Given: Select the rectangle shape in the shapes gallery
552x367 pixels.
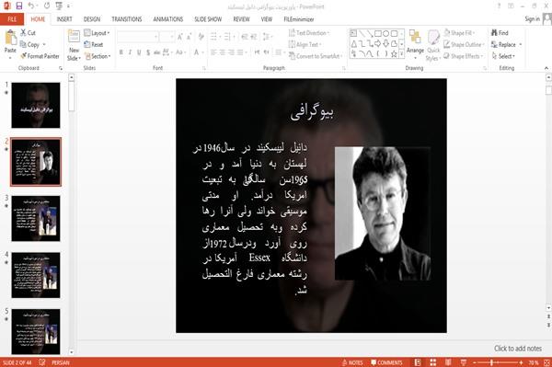Looking at the screenshot, I should [x=378, y=34].
